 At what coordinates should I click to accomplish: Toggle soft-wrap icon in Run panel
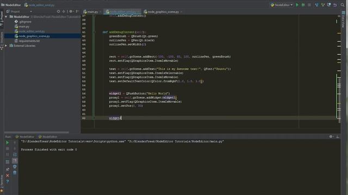(15, 154)
